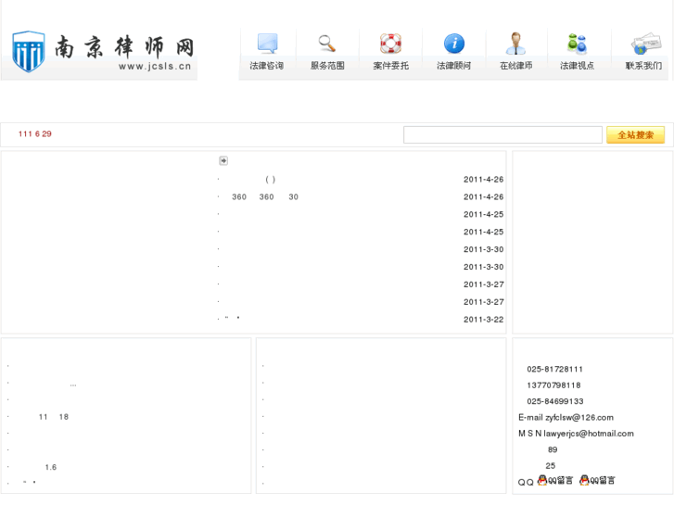This screenshot has width=674, height=505.
Task: Select the 案件委托 menu label
Action: [390, 66]
